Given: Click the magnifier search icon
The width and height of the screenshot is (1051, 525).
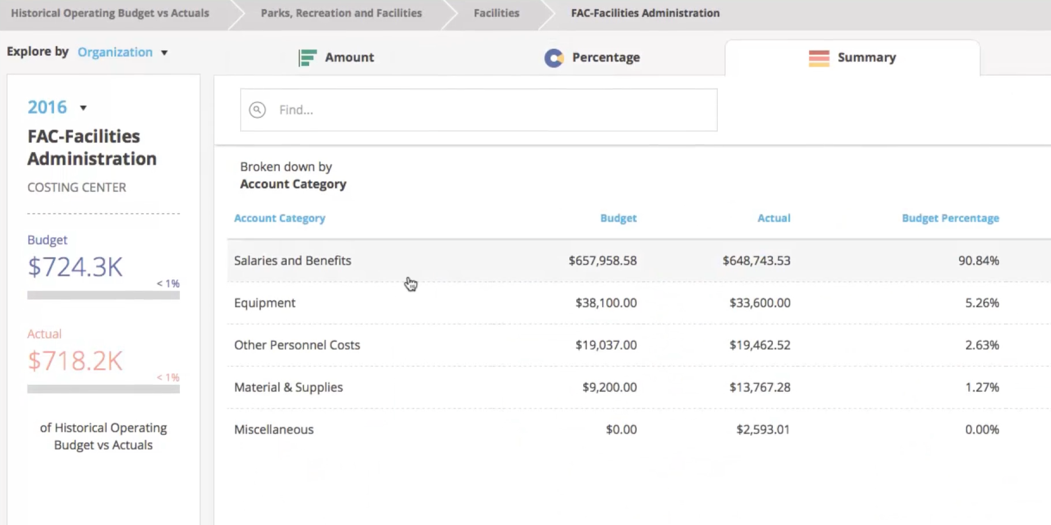Looking at the screenshot, I should [257, 110].
